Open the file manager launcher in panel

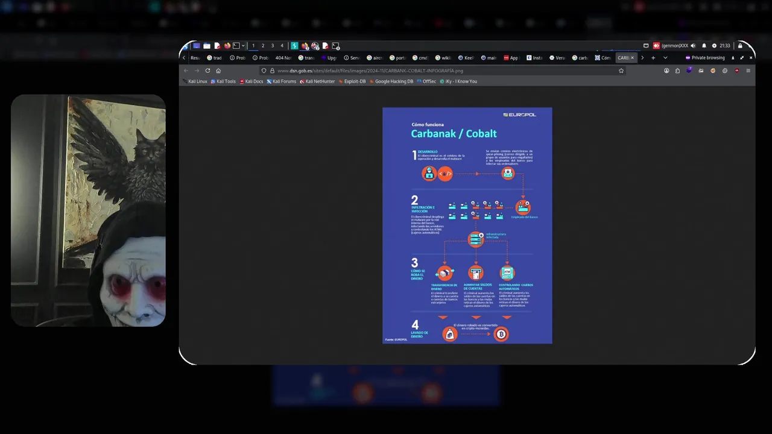[x=207, y=46]
